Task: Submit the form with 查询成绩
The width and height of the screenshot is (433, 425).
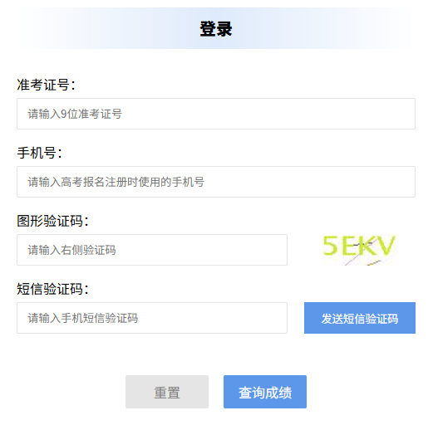Action: point(265,392)
